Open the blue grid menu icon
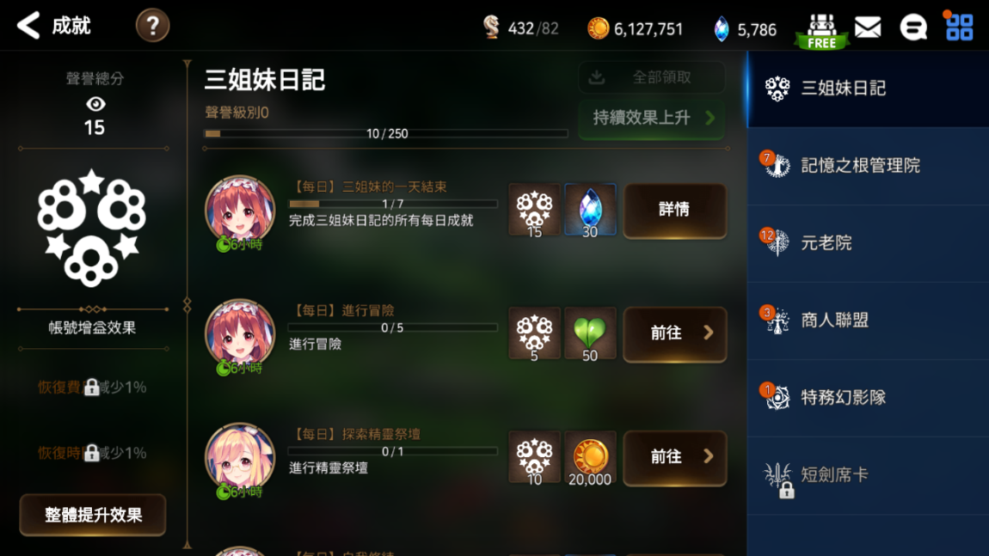The width and height of the screenshot is (989, 556). click(960, 27)
